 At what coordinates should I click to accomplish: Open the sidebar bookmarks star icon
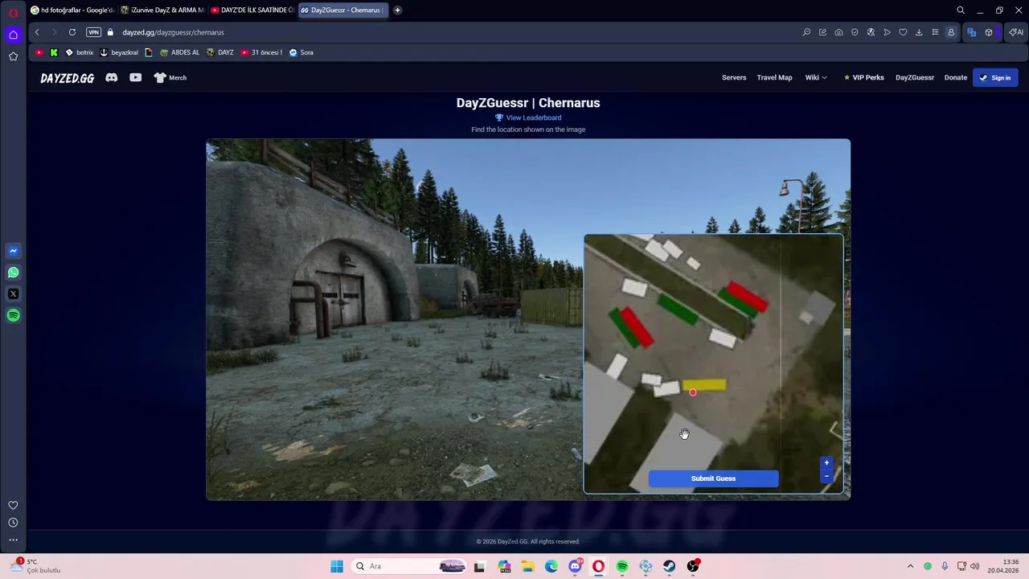point(13,56)
